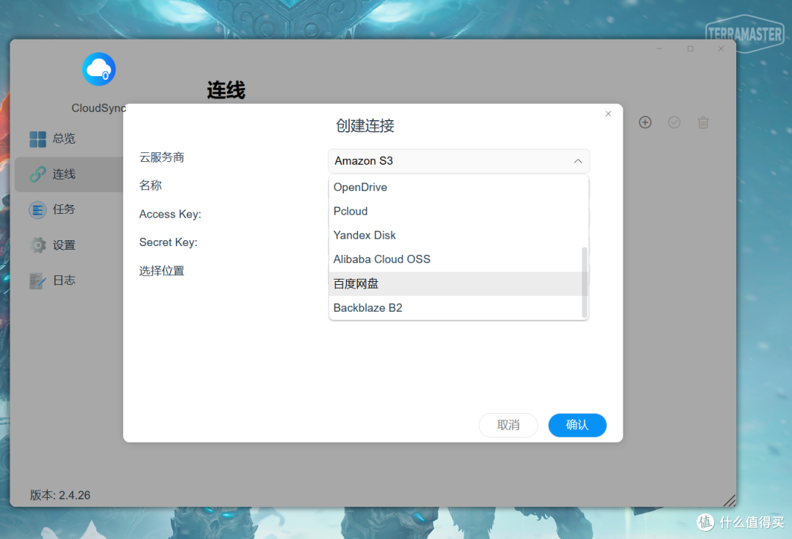Select the Overview (总览) grid icon
The image size is (792, 539).
click(37, 138)
